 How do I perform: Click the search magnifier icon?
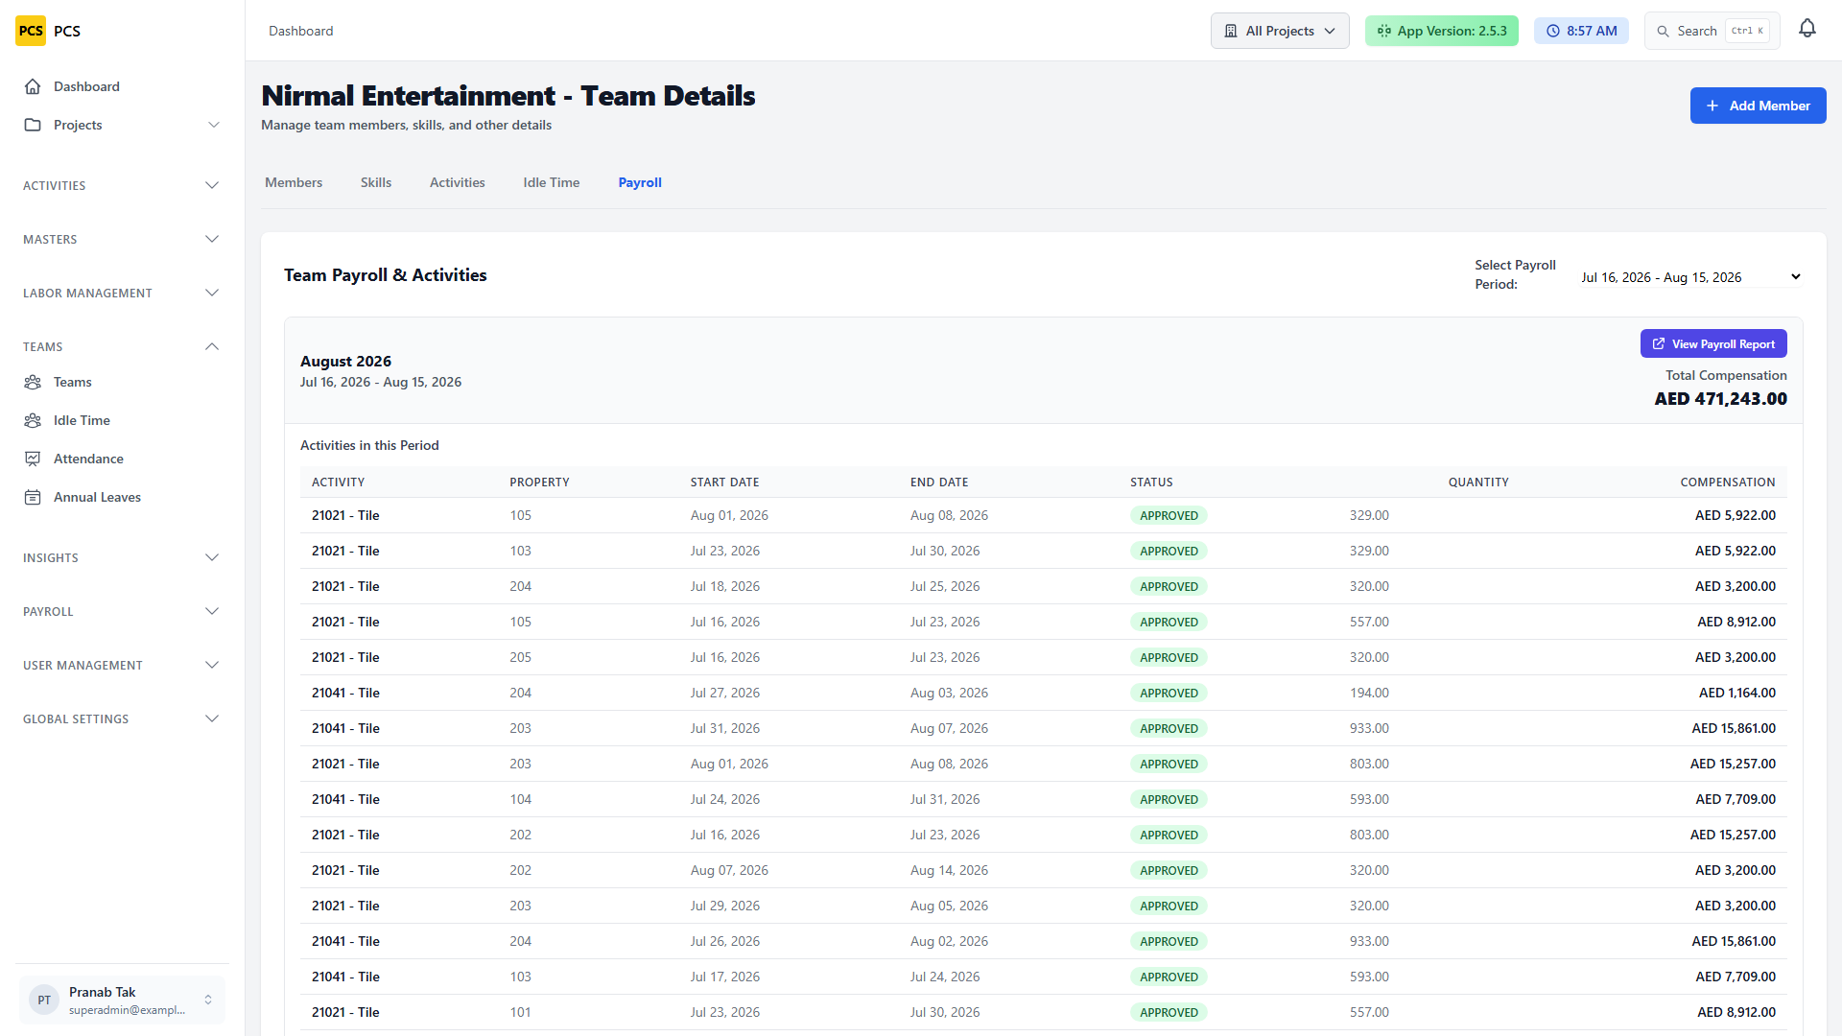click(1663, 31)
